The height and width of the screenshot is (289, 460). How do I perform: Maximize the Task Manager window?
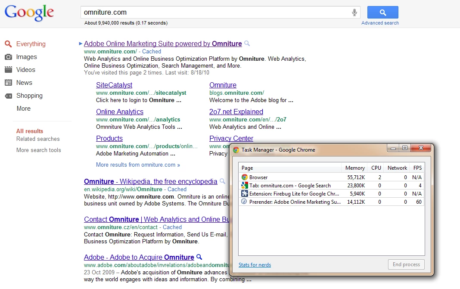click(x=405, y=148)
